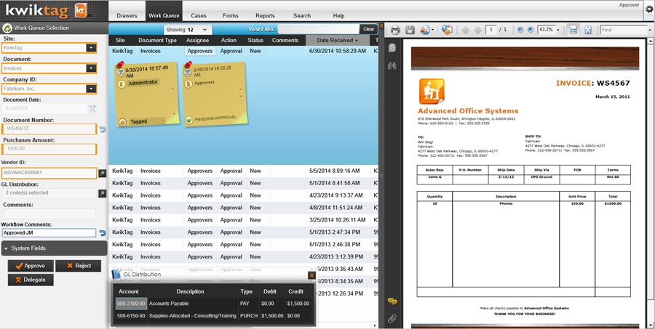Viewport: 655px width, 329px height.
Task: Click the green check on Pending Approval note
Action: click(188, 120)
